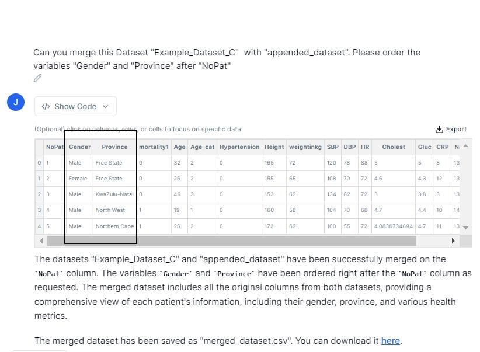
Task: Click the horizontal scrollbar thumb of table
Action: pyautogui.click(x=232, y=241)
